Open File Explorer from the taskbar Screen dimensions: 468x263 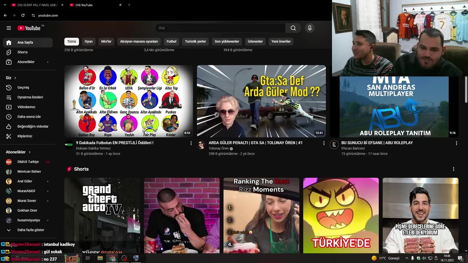[100, 258]
